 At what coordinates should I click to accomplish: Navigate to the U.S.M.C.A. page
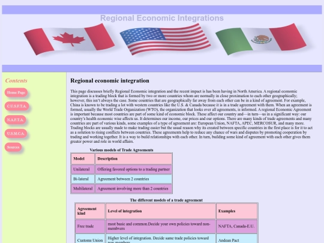[16, 133]
